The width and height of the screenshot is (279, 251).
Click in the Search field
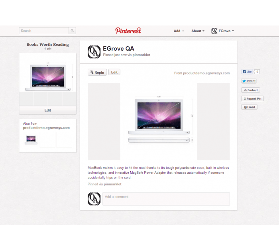(x=44, y=31)
